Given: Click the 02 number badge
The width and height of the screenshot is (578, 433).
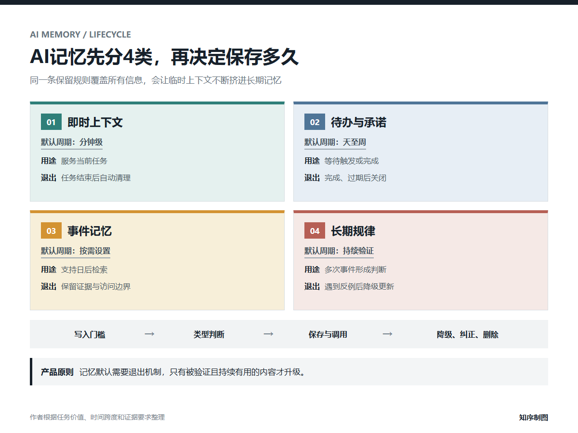Looking at the screenshot, I should [315, 122].
